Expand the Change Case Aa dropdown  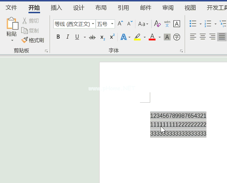click(143, 24)
